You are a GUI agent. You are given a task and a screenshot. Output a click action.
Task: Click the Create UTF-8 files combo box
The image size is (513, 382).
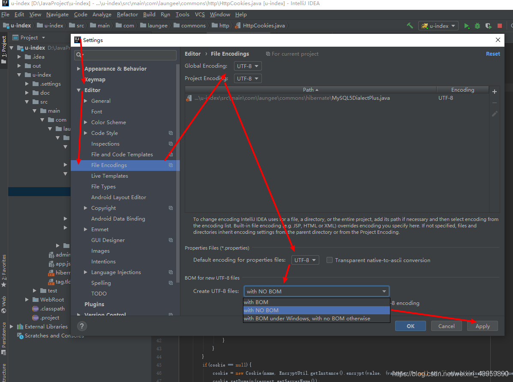[x=316, y=291]
